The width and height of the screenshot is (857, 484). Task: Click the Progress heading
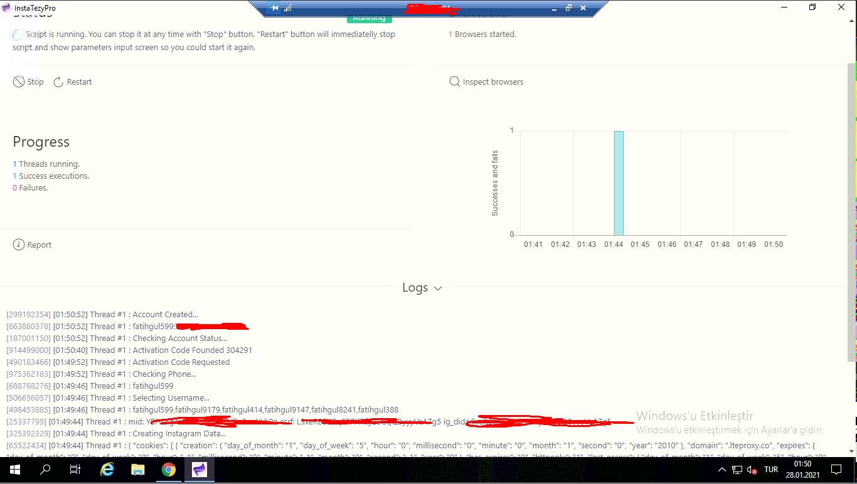[41, 142]
